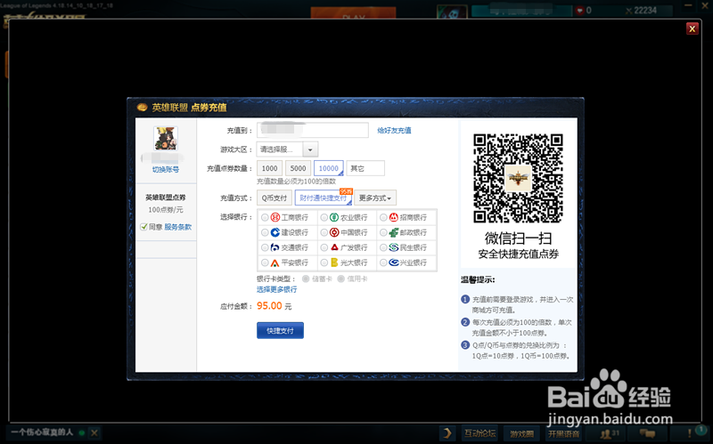
Task: Click the 光大银行 yellow logo
Action: tap(334, 262)
